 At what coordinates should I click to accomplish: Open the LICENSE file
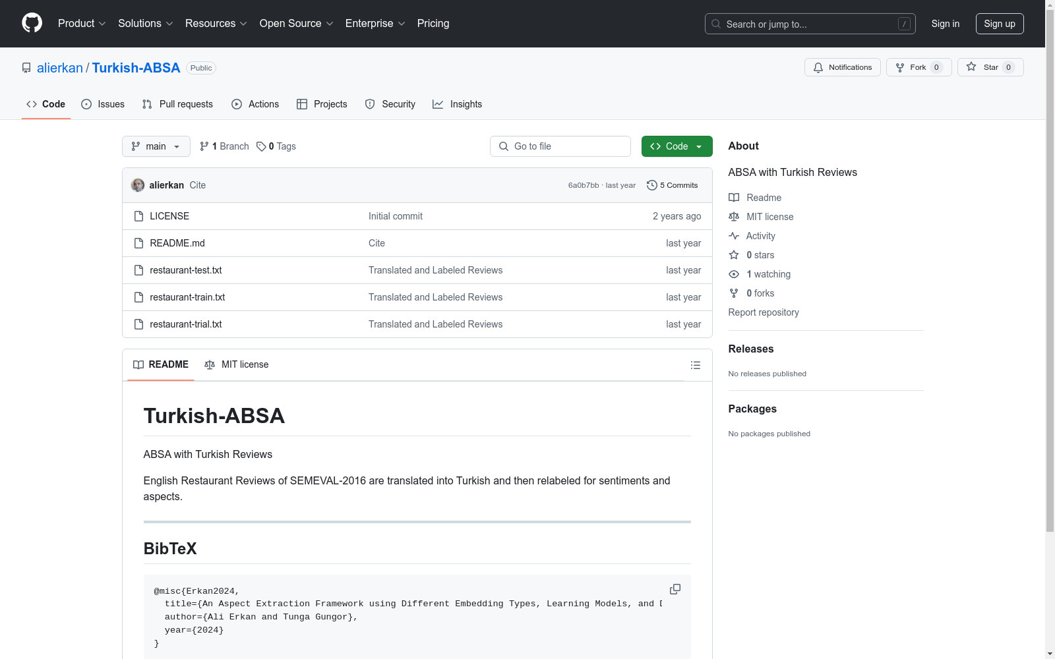[x=169, y=216]
